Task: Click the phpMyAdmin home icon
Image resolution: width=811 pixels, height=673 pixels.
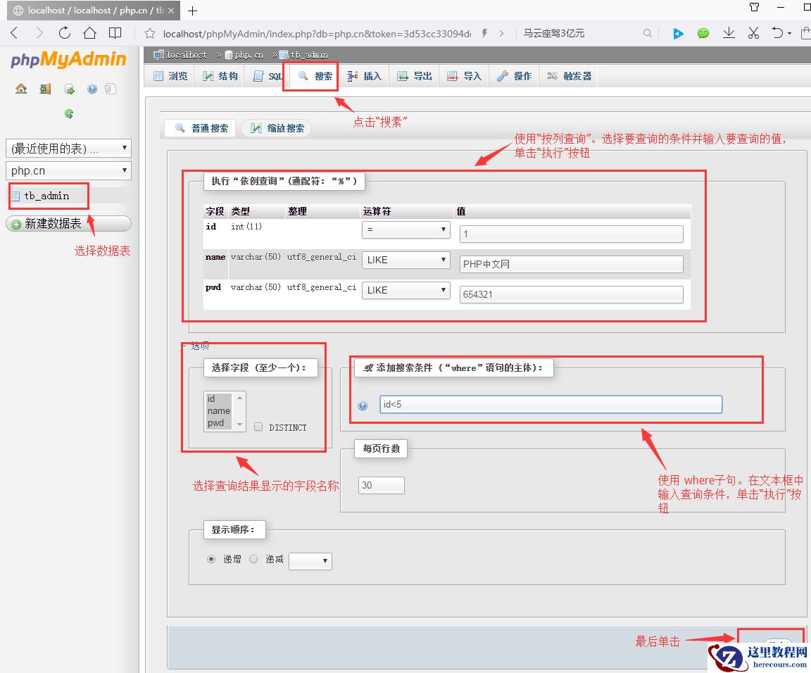Action: (x=21, y=89)
